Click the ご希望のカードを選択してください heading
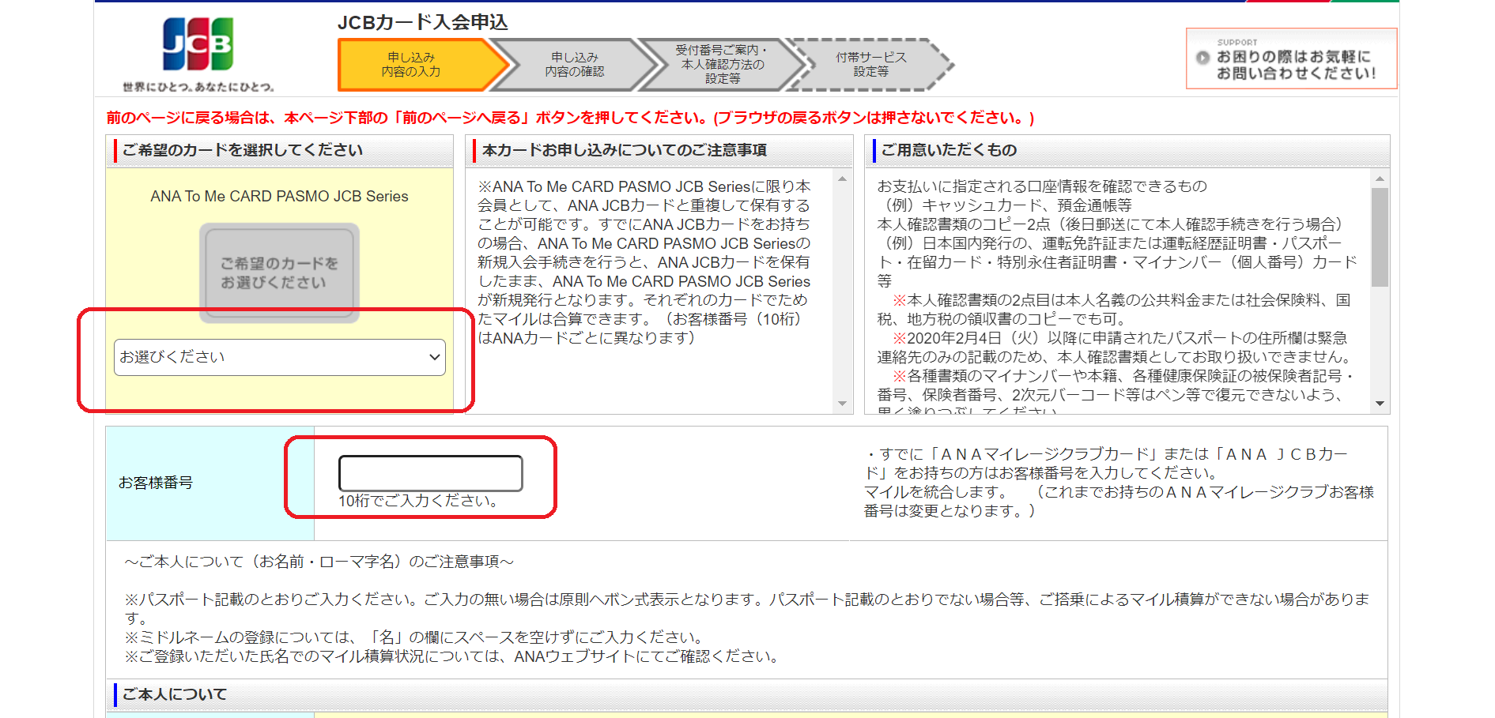1495x718 pixels. (243, 150)
